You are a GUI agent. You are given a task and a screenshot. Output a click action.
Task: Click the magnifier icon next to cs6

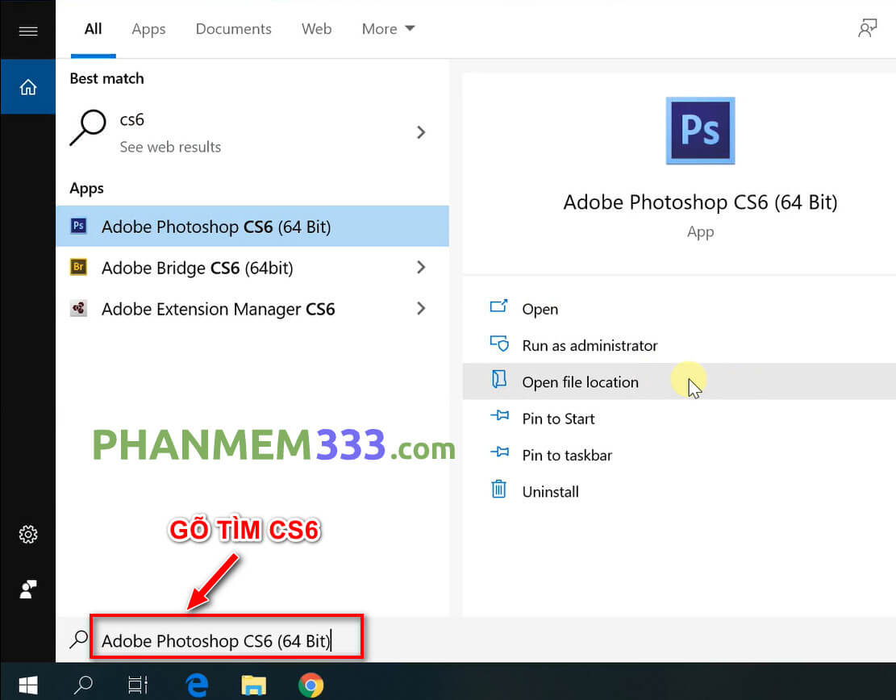pos(88,127)
